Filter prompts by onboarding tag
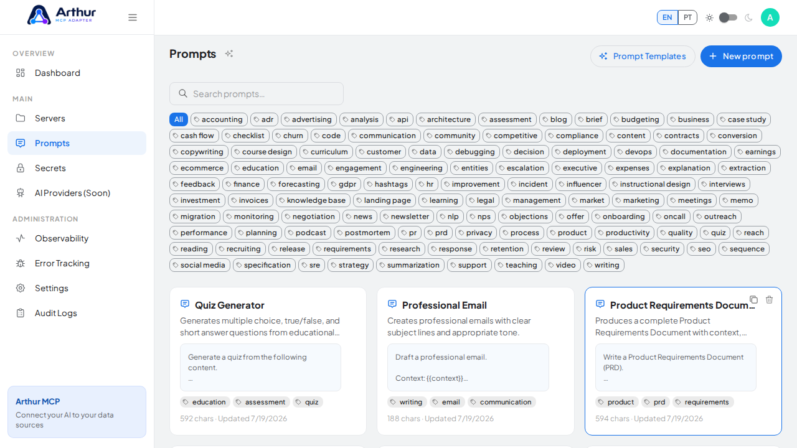 [620, 217]
